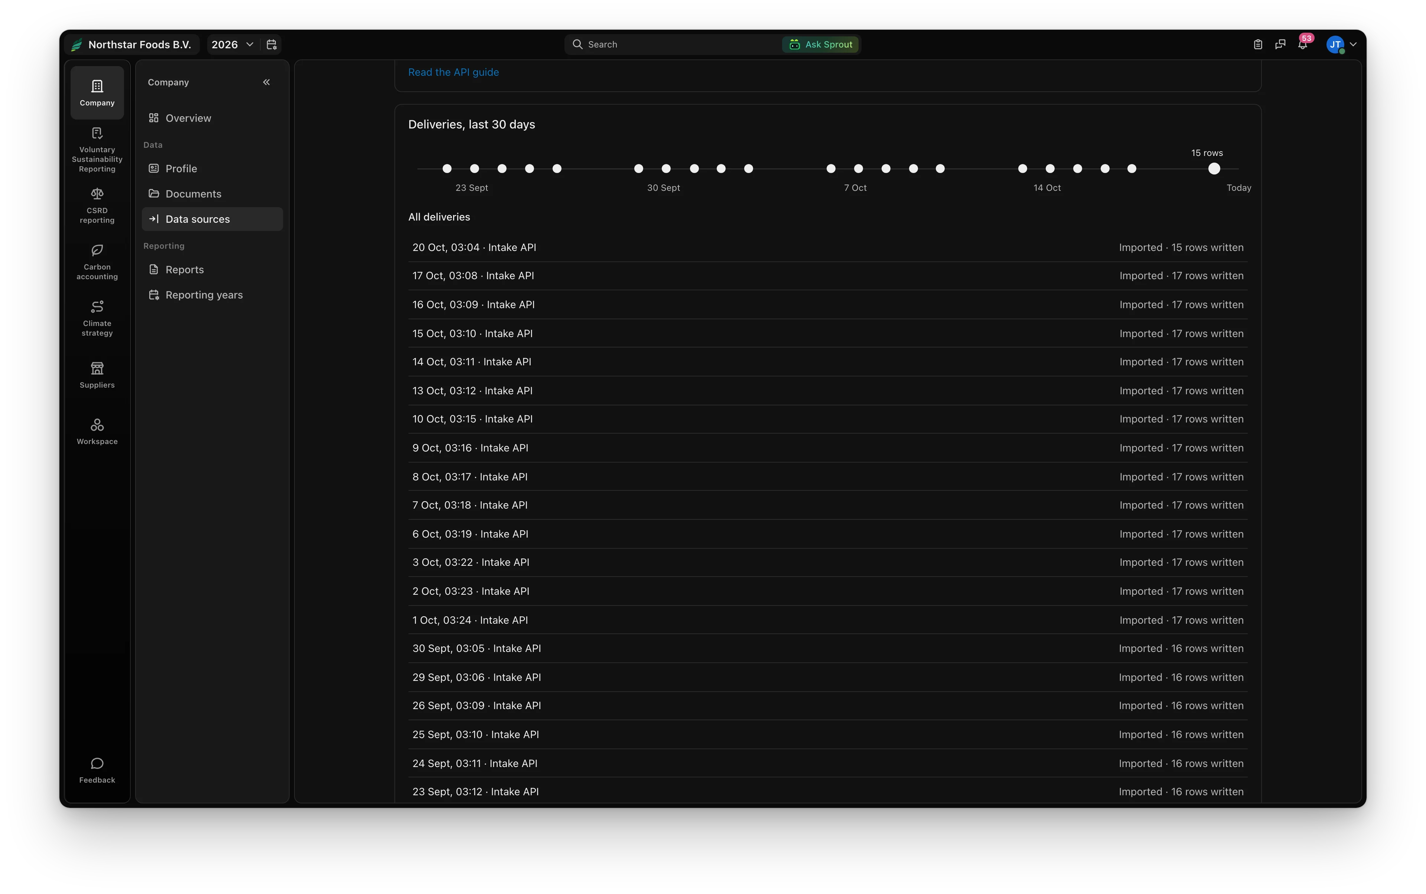Click the calendar settings icon beside 2026
Viewport: 1426px width, 894px height.
(271, 44)
